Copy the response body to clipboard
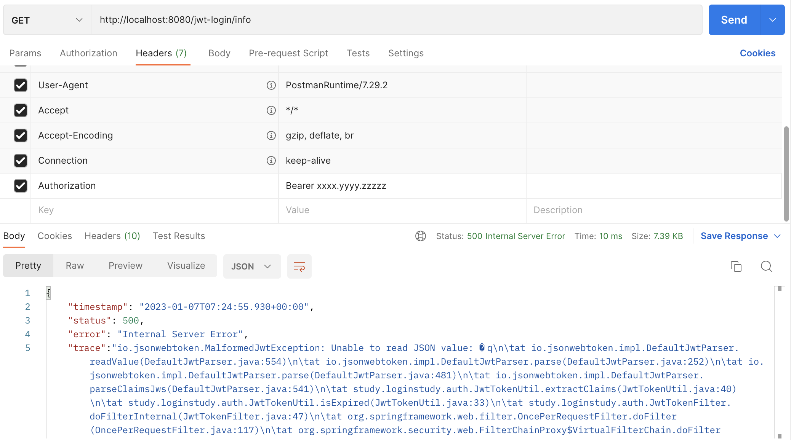 [736, 266]
